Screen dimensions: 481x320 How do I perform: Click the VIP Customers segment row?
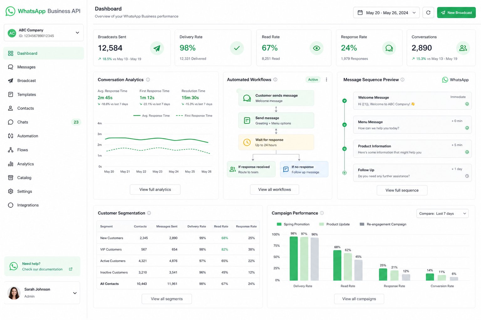(178, 249)
